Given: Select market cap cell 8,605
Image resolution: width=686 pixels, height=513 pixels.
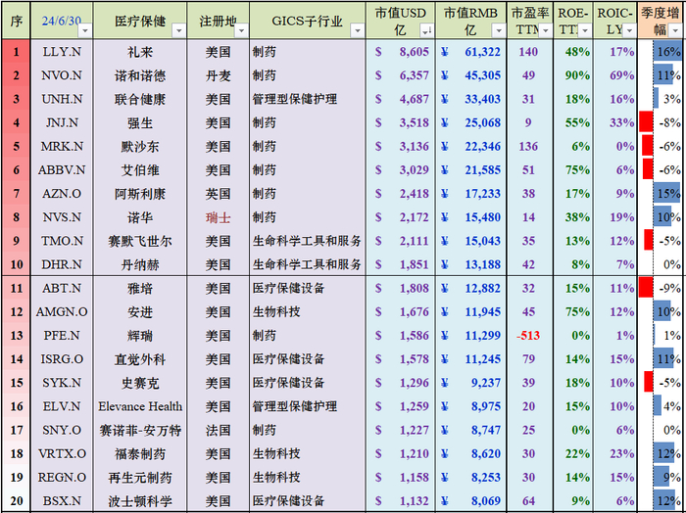Looking at the screenshot, I should pyautogui.click(x=401, y=52).
